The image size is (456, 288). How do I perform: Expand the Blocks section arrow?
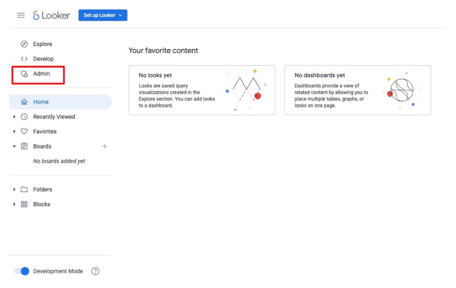[14, 204]
